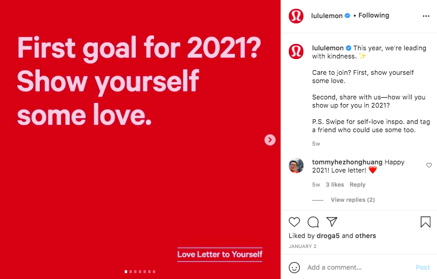Screen dimensions: 437x279
Task: Open droga5 profile from likes
Action: tap(328, 236)
